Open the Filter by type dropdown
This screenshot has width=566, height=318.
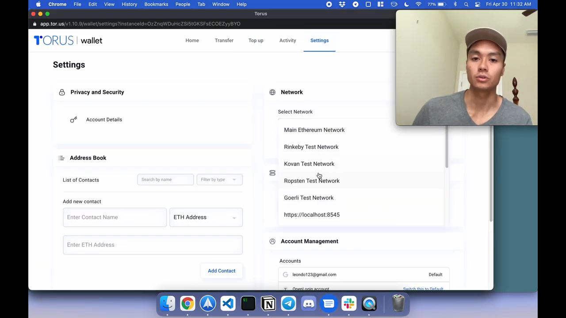[219, 180]
